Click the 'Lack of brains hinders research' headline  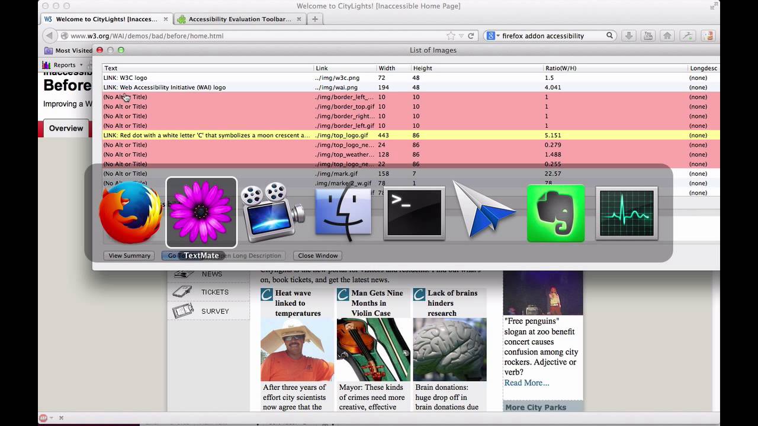pyautogui.click(x=452, y=303)
